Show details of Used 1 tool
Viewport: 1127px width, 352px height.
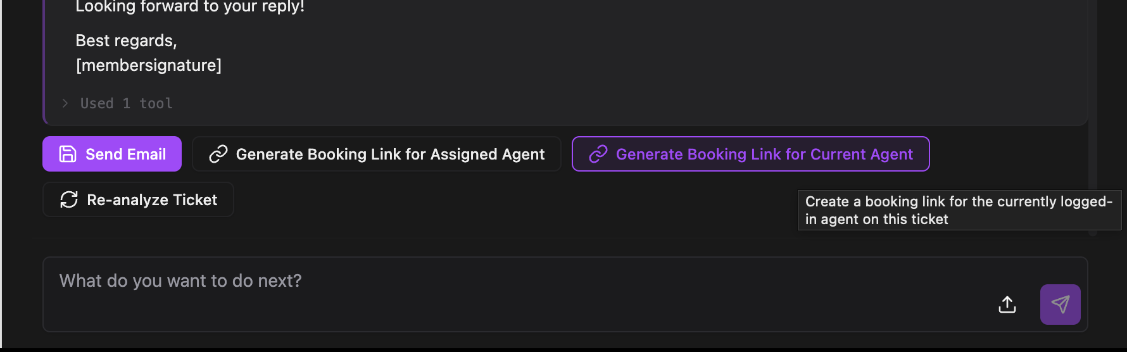pyautogui.click(x=126, y=103)
